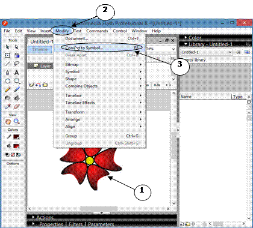
Task: Open the File menu
Action: [x=7, y=31]
